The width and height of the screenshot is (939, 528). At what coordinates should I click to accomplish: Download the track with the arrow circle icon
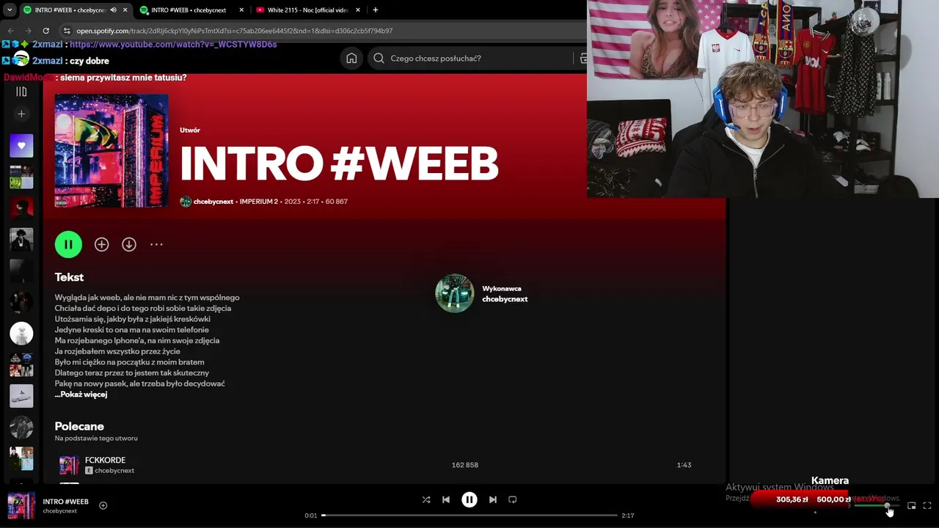129,244
